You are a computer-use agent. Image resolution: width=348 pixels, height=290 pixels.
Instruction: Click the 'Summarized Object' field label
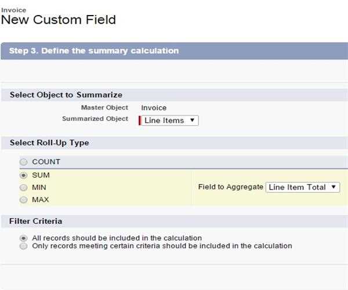click(x=95, y=119)
